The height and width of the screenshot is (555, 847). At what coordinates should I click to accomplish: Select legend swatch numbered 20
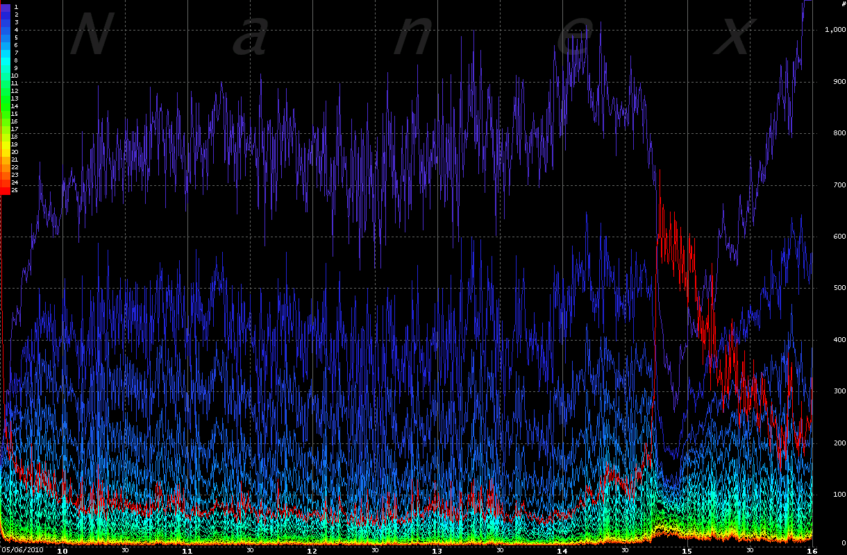pos(5,151)
